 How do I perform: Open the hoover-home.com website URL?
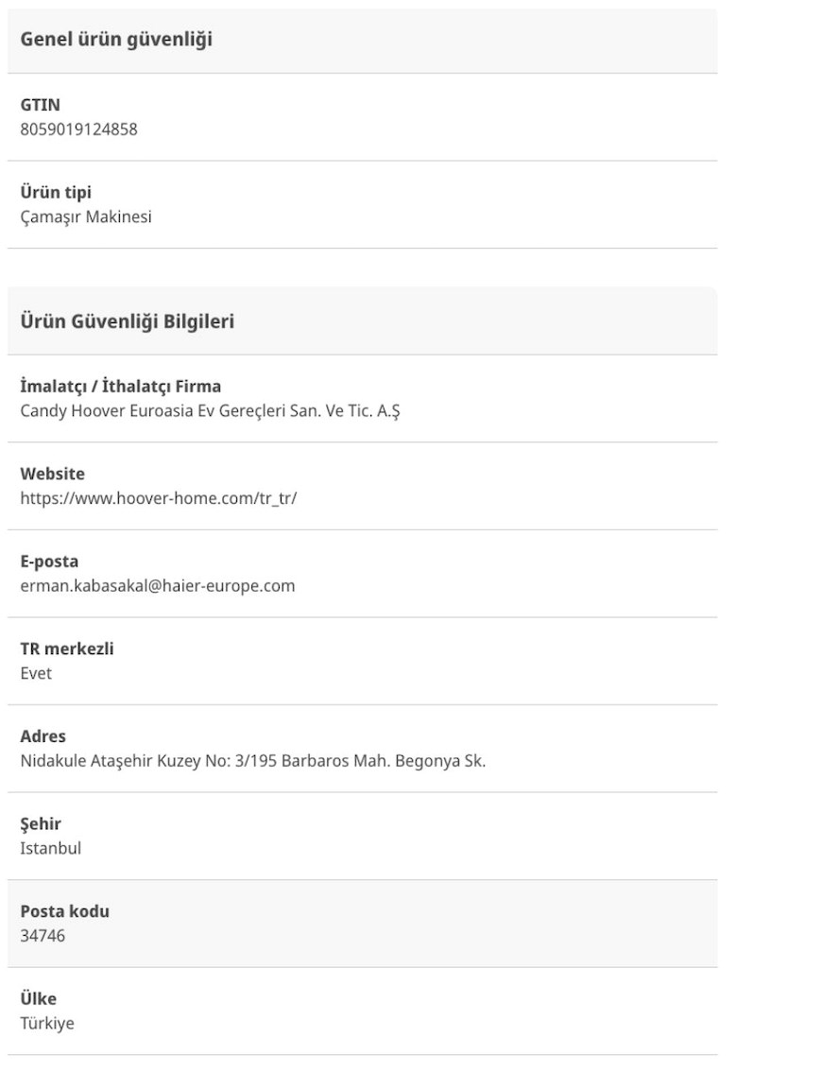point(159,498)
